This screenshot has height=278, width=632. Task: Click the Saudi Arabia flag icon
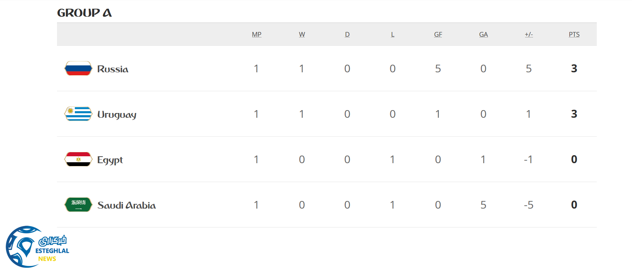click(78, 205)
